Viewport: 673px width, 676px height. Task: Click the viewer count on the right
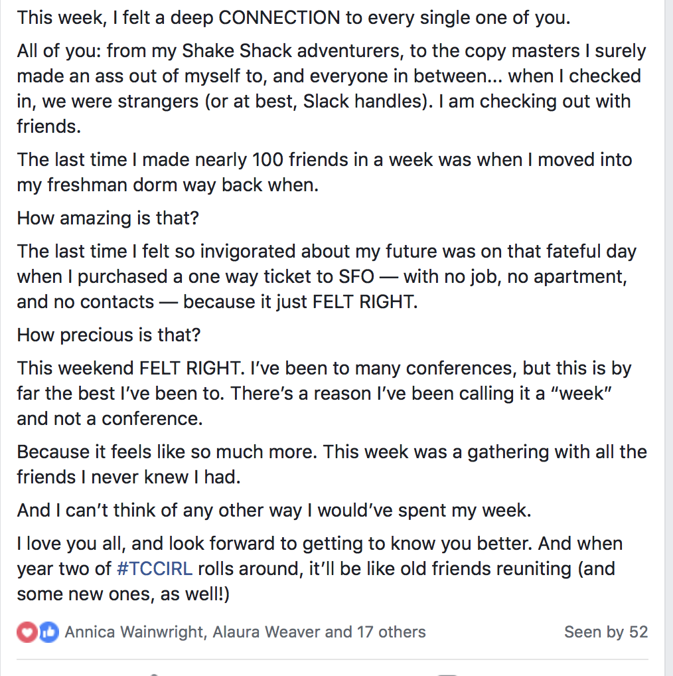coord(605,632)
